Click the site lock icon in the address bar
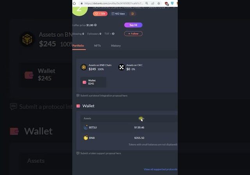 pos(82,3)
